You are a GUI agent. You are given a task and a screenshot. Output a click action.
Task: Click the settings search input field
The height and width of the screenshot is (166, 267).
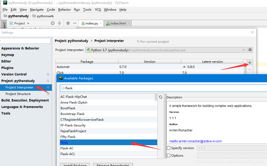coord(25,41)
